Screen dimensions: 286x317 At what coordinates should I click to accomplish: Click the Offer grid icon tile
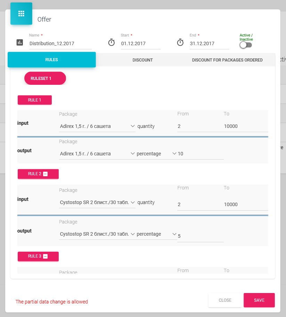[21, 14]
